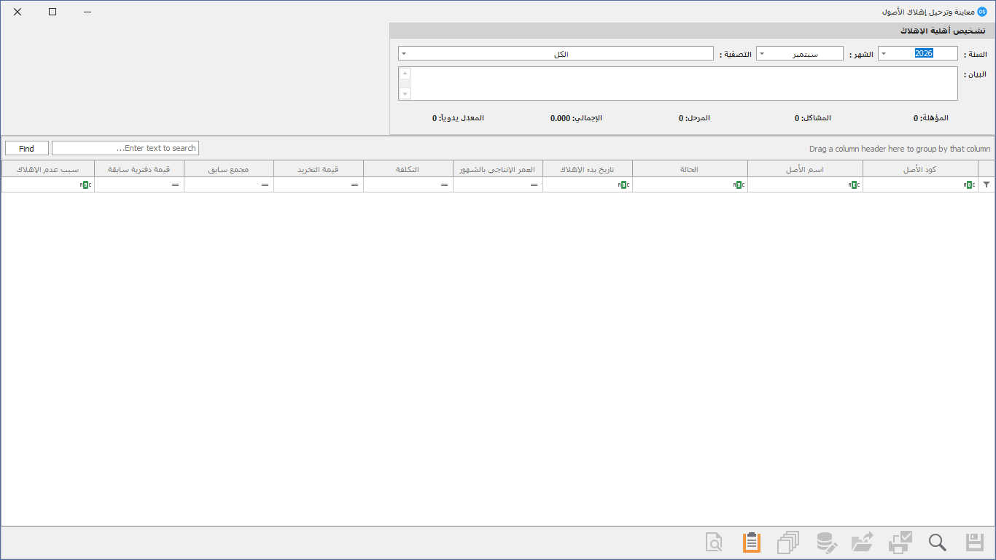The image size is (996, 560).
Task: Sort by سبب عدم الإهلاك column header
Action: (x=48, y=169)
